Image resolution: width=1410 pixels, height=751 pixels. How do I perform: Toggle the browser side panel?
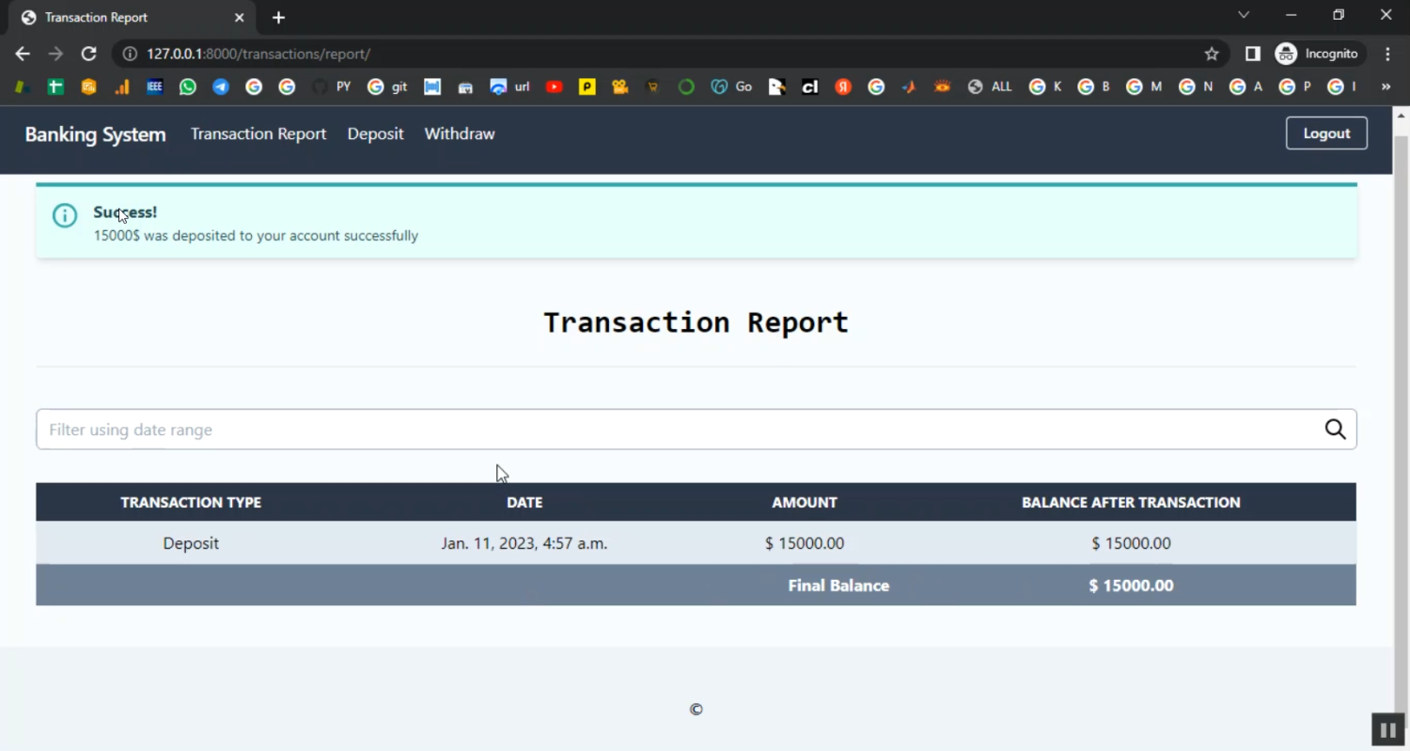(1252, 54)
